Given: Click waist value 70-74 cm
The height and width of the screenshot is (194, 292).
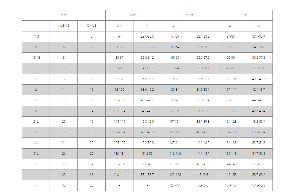Looking at the screenshot, I should point(175,68).
